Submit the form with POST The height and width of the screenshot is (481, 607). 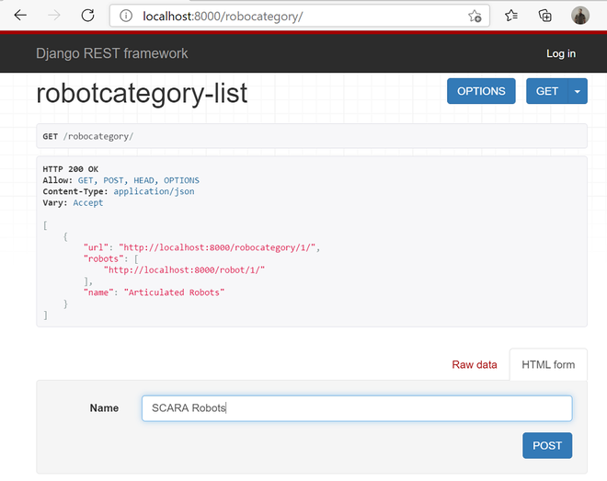547,445
